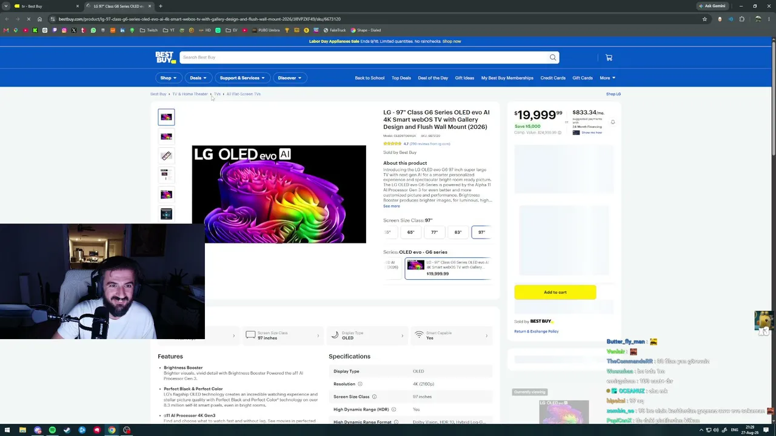
Task: Open the Chrome extensions puzzle icon
Action: 741,19
